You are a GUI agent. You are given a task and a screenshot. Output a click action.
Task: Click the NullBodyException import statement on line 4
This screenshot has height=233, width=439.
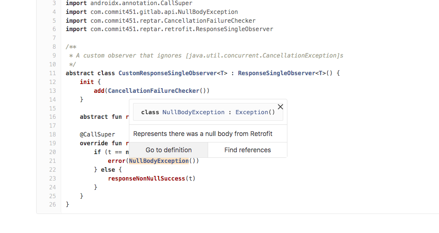tap(152, 12)
